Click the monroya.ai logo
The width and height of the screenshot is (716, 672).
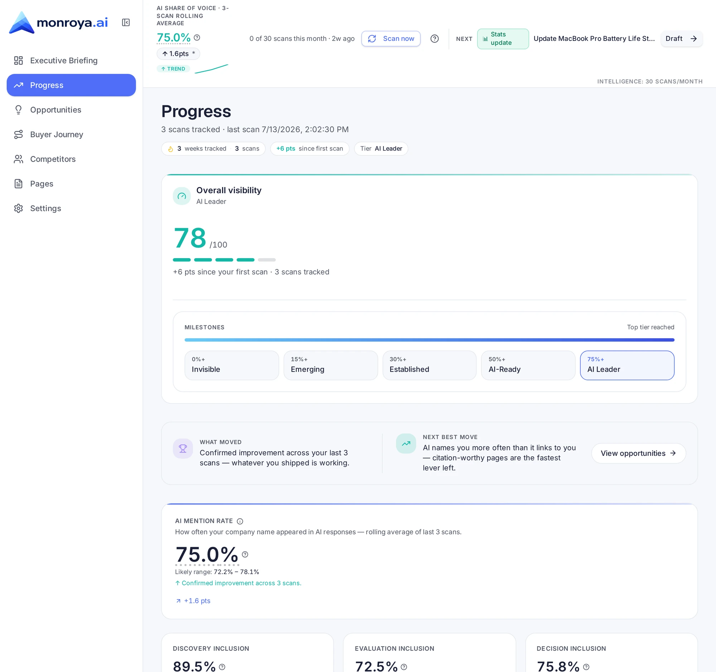[58, 22]
